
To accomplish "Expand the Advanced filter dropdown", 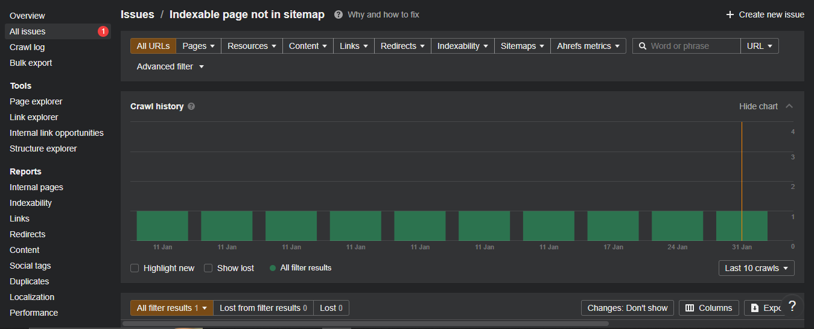I will tap(170, 66).
